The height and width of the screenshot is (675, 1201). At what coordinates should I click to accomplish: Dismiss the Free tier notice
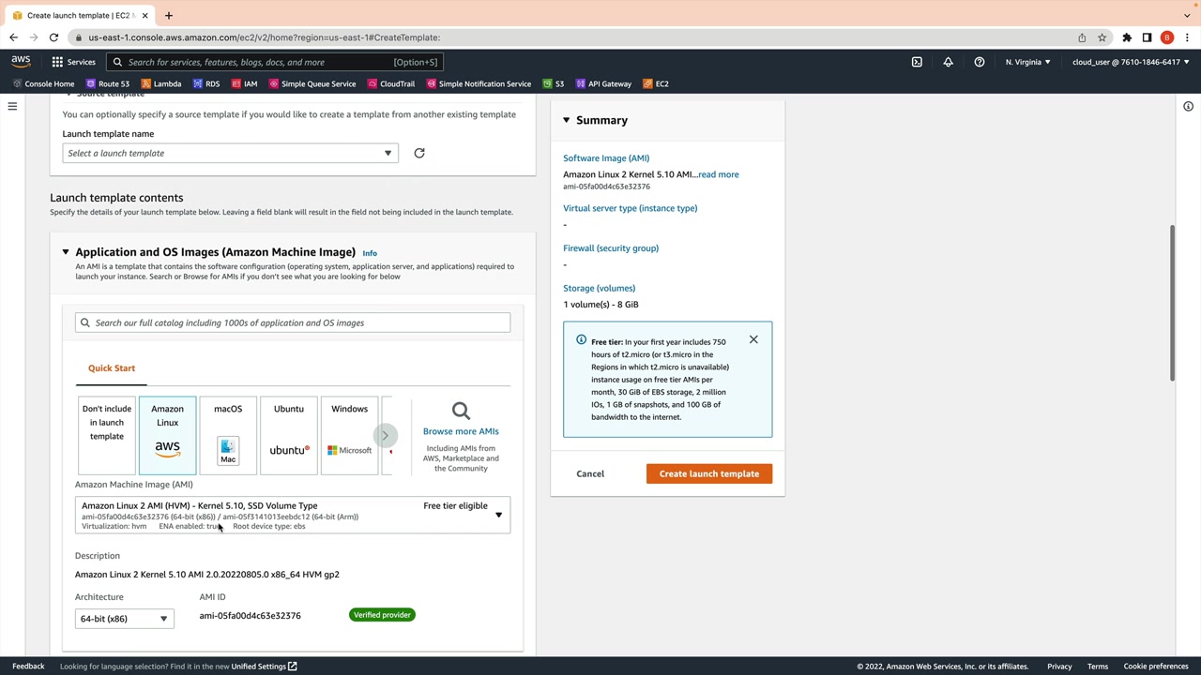pyautogui.click(x=753, y=339)
